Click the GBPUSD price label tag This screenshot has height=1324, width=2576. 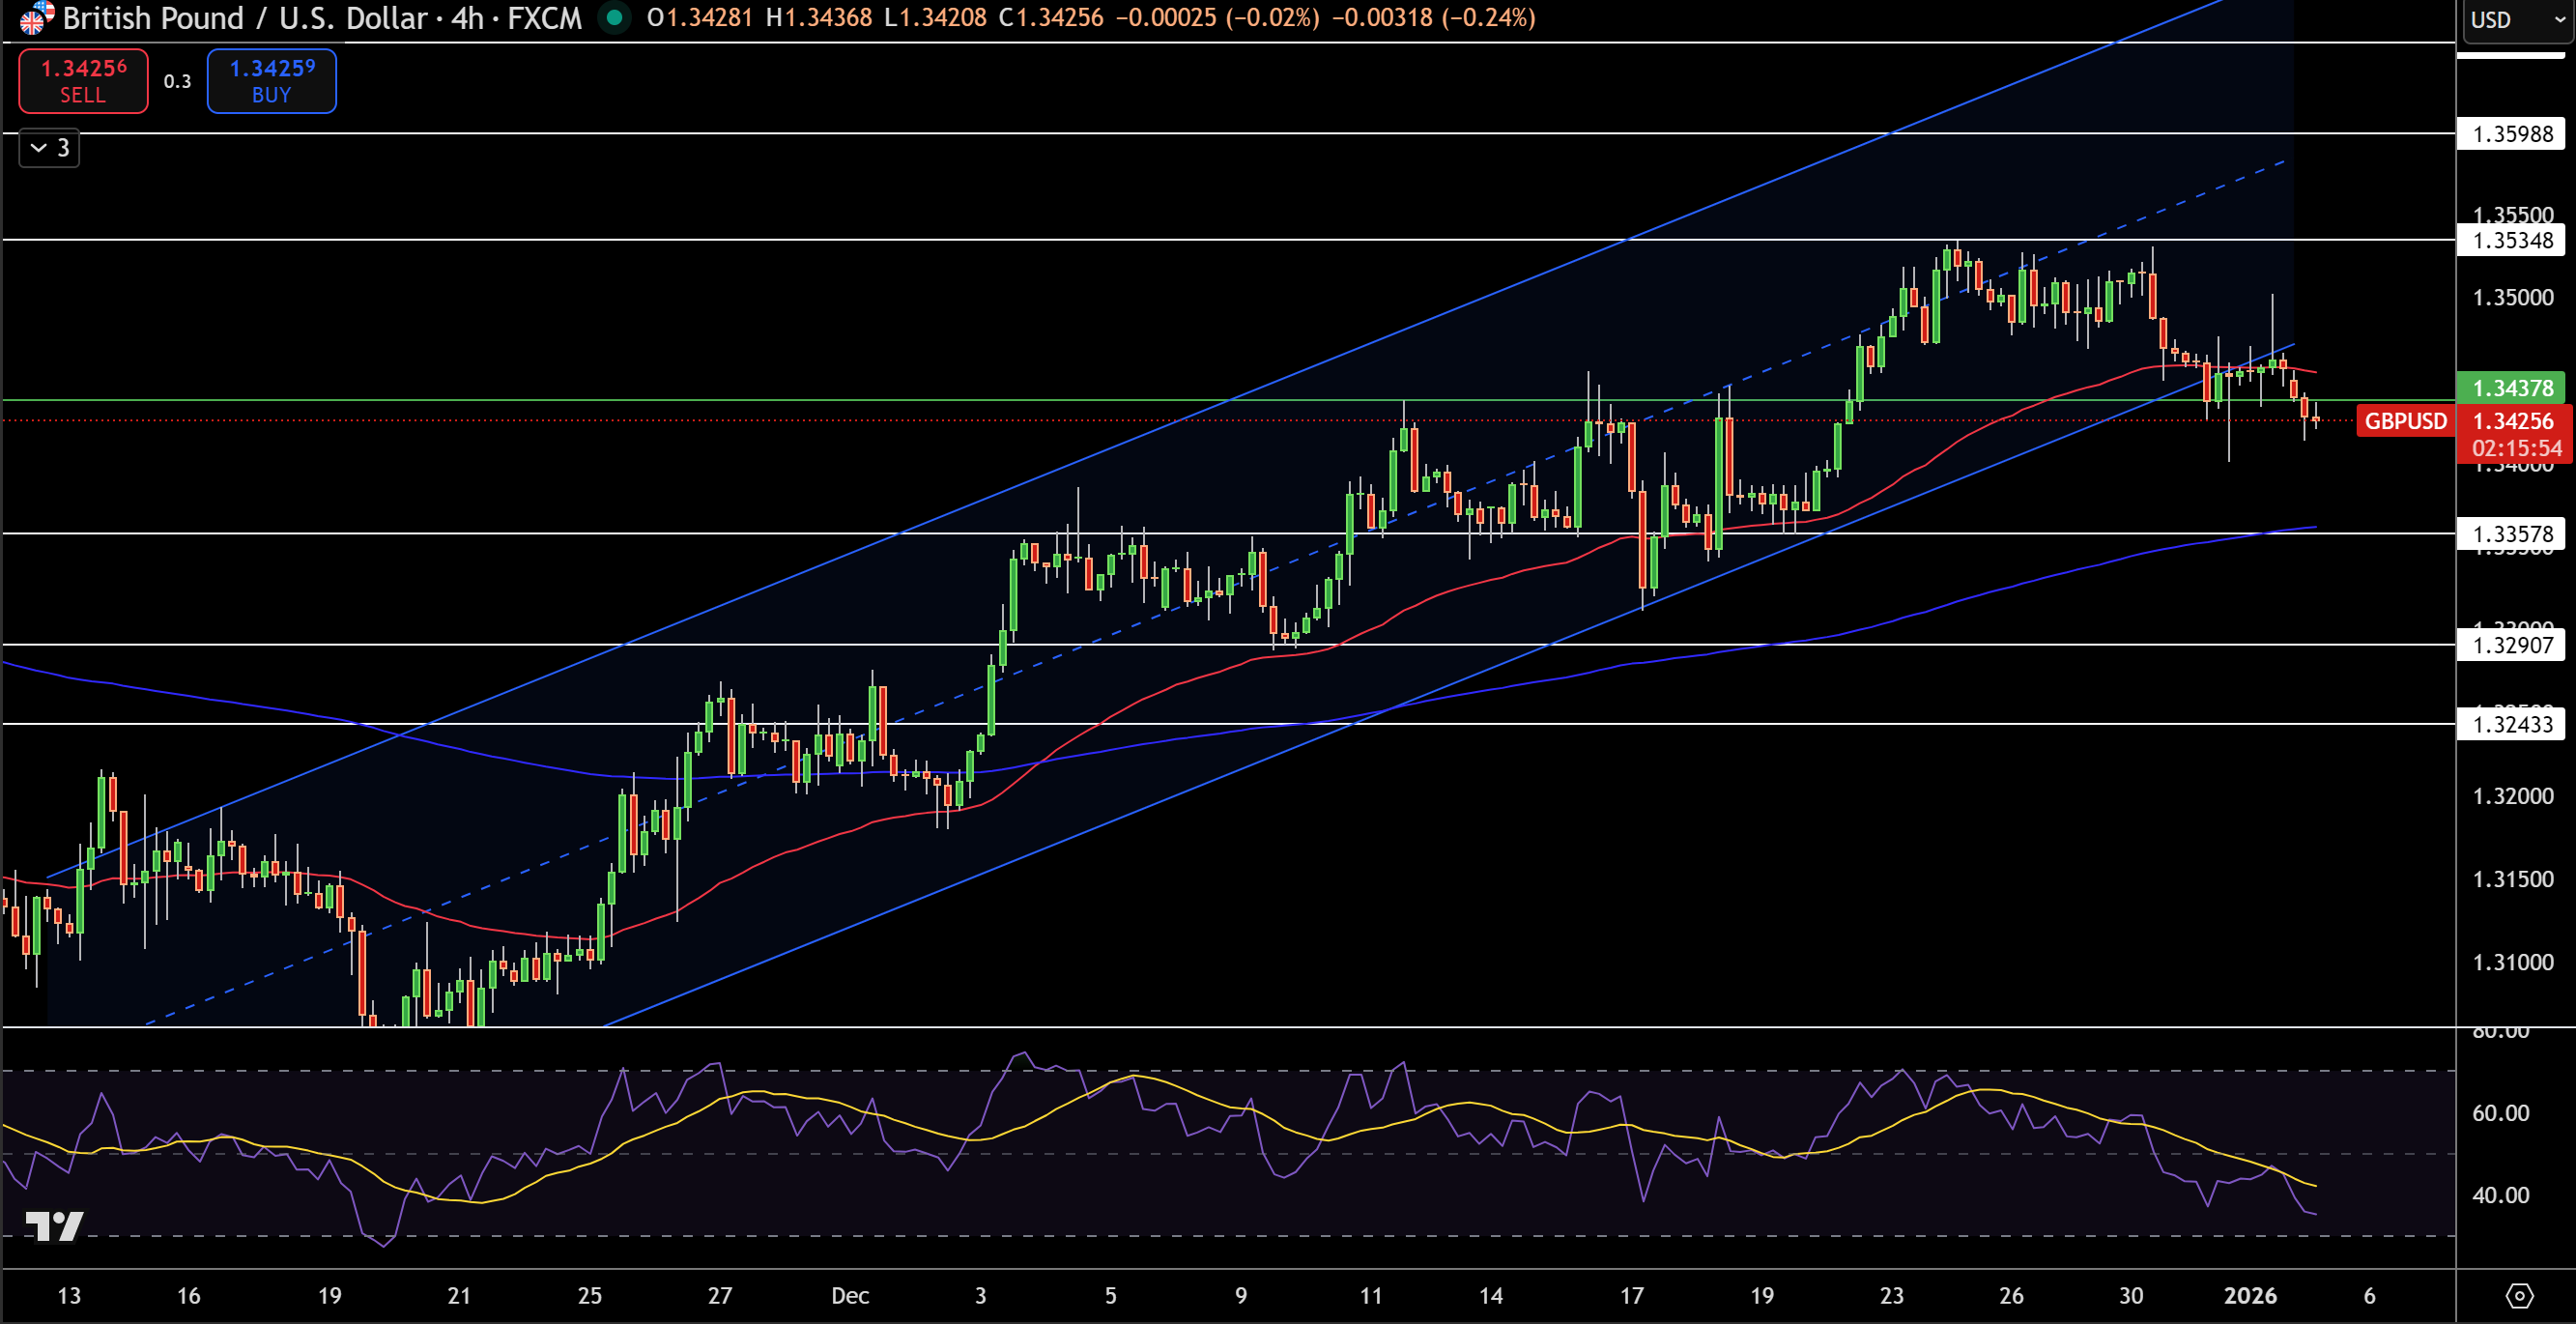coord(2405,421)
